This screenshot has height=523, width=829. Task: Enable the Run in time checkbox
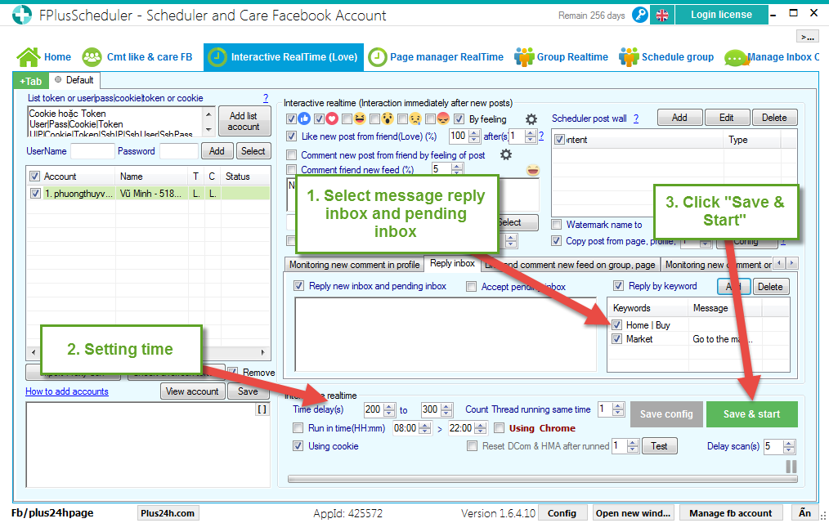coord(298,428)
